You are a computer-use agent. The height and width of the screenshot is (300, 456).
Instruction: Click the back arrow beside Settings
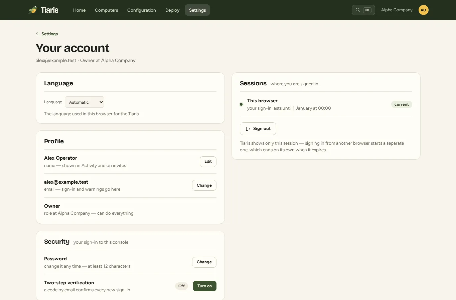38,34
